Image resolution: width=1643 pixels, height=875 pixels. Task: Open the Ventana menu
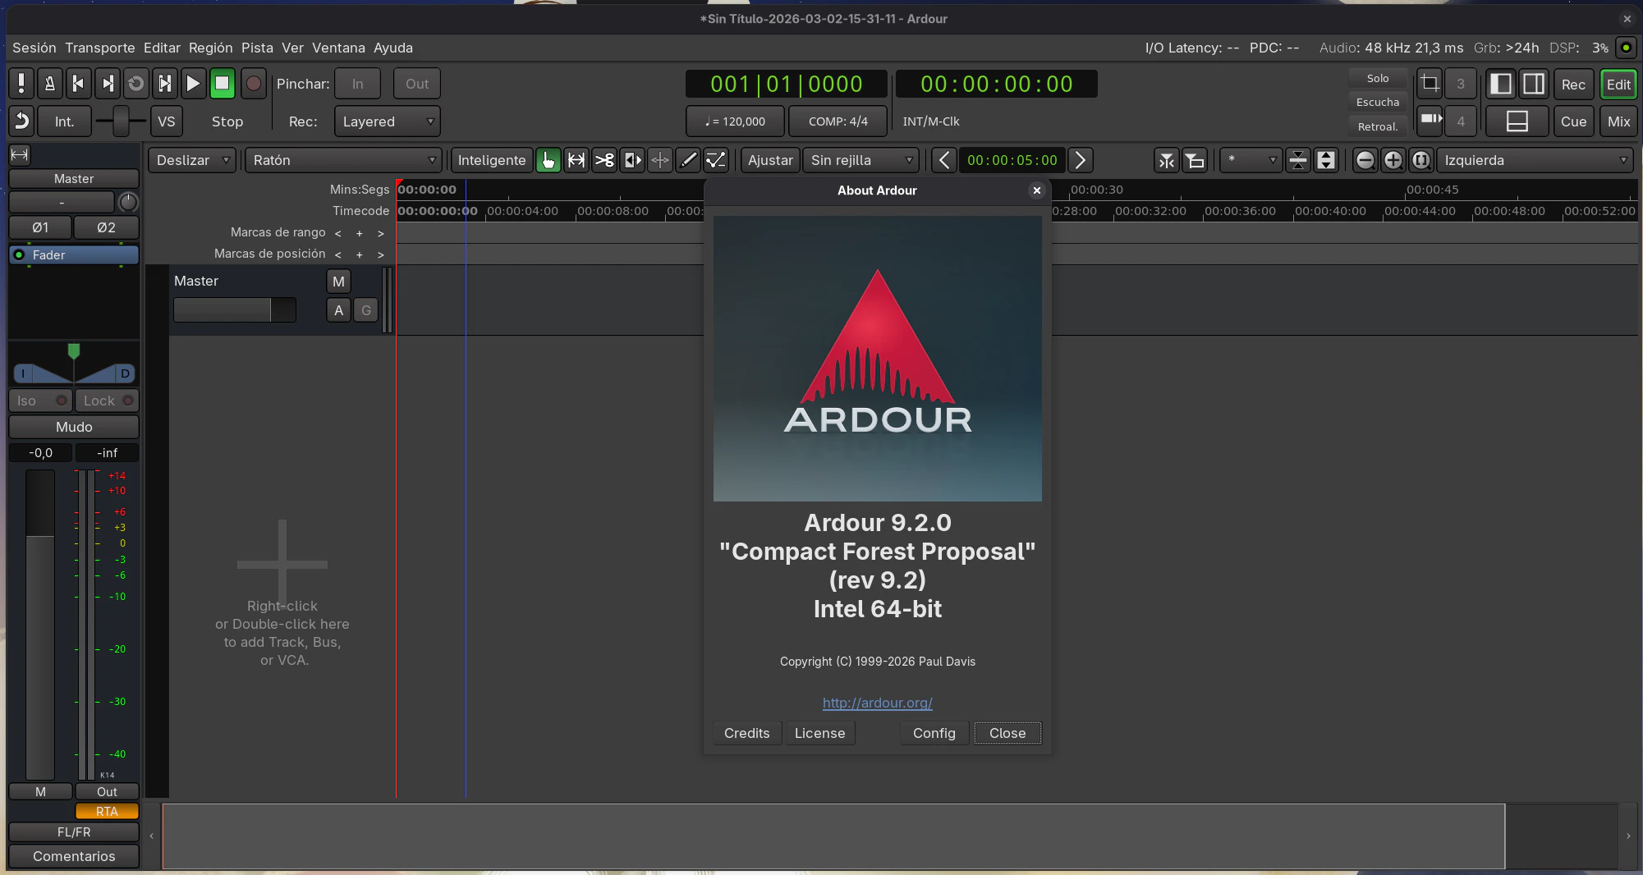[338, 48]
